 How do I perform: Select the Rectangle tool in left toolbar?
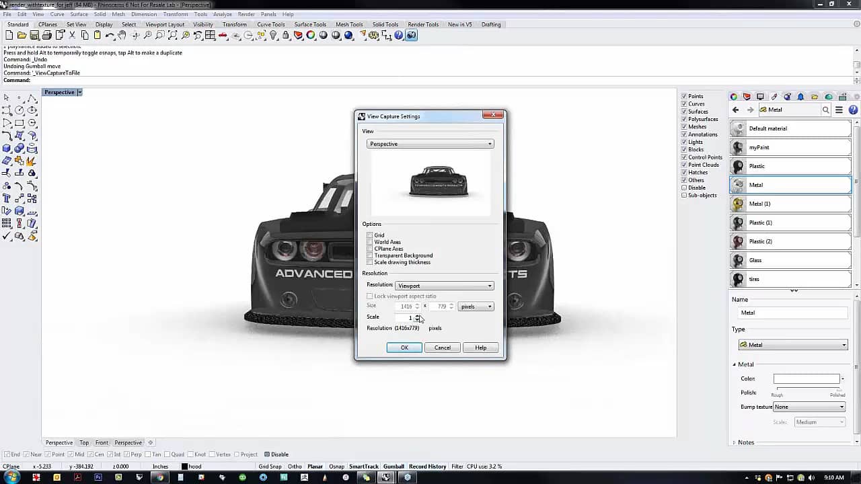click(x=20, y=123)
